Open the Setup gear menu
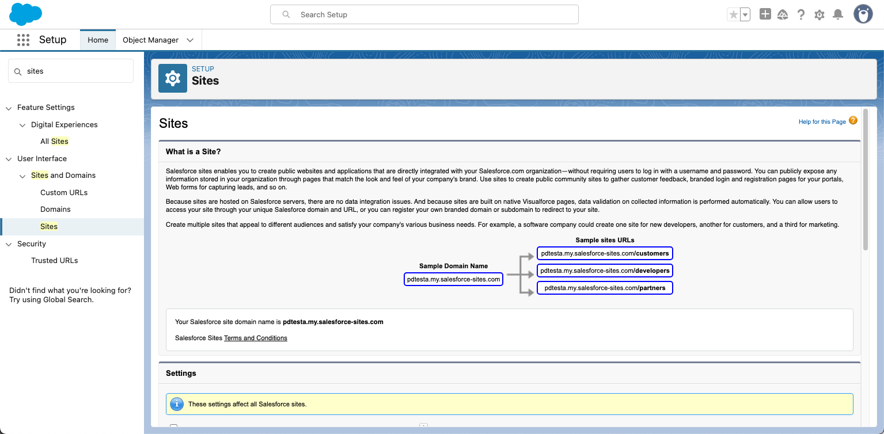 point(819,15)
